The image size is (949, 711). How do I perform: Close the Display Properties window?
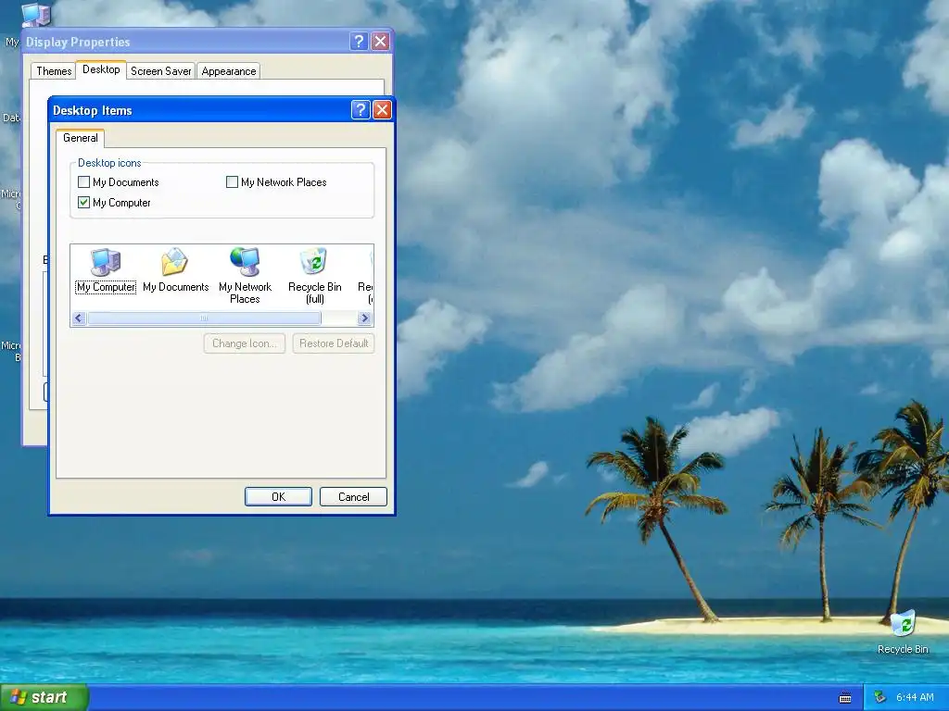point(380,41)
